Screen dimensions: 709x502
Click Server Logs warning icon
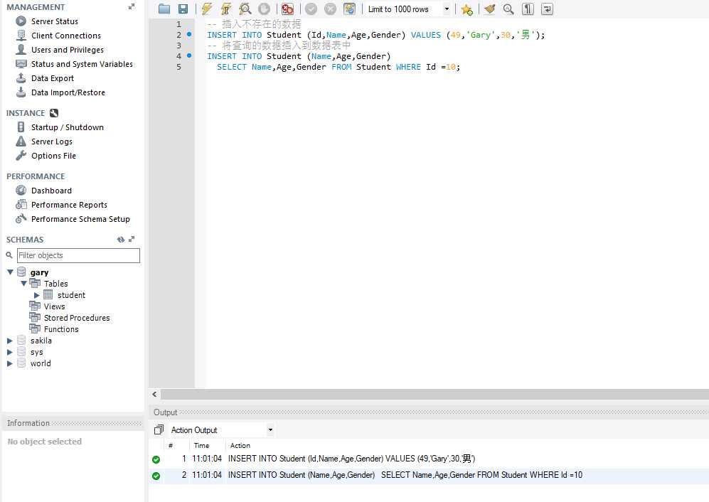tap(21, 141)
